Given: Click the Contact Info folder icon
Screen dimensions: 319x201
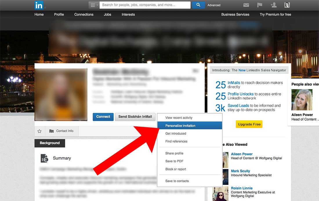Looking at the screenshot, I should 52,131.
